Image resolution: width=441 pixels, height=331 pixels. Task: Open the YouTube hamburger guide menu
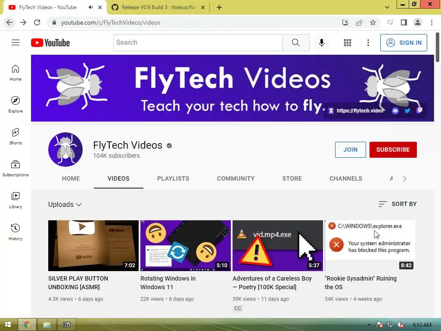(x=16, y=43)
